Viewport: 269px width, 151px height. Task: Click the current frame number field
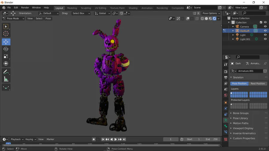[x=171, y=139]
